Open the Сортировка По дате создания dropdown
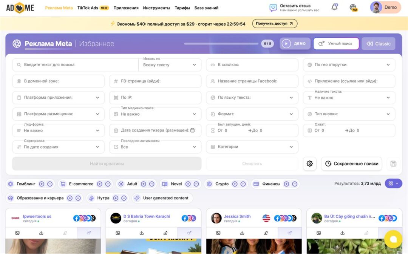 tap(58, 147)
